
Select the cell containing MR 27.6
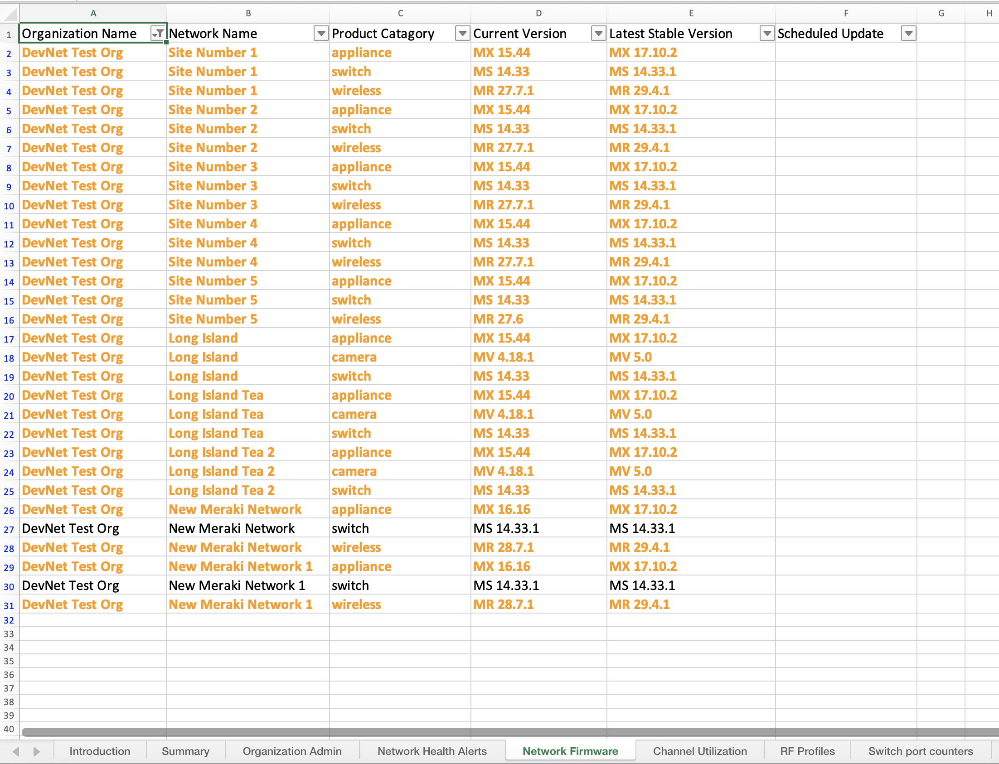coord(498,319)
